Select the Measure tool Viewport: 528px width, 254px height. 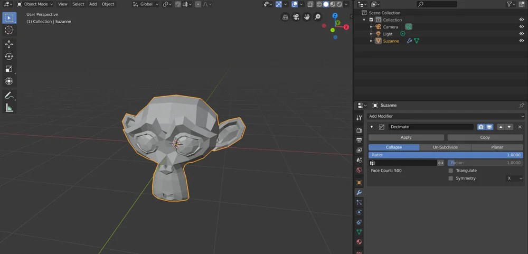[9, 108]
